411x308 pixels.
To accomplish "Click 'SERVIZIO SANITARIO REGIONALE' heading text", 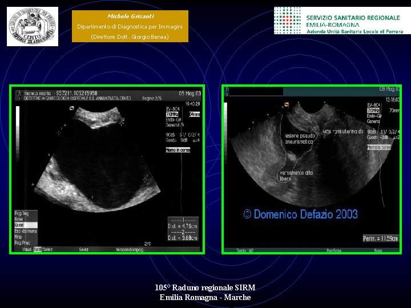I will point(353,18).
